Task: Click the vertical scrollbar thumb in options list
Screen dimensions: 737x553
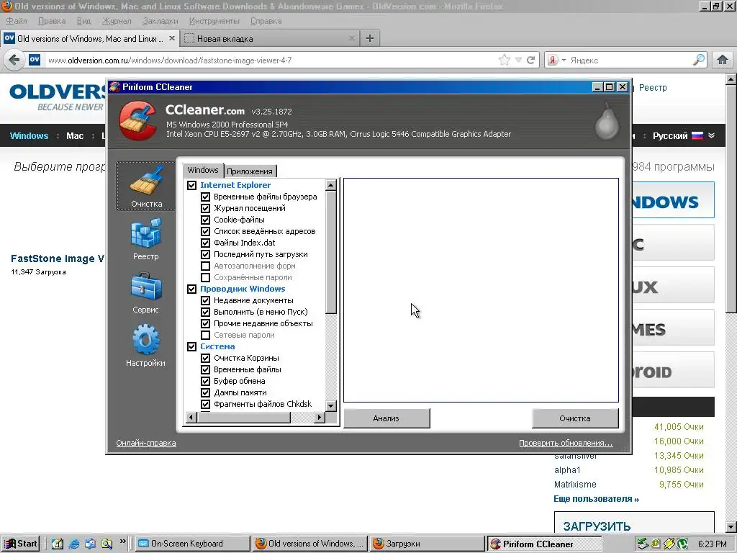Action: (331, 252)
